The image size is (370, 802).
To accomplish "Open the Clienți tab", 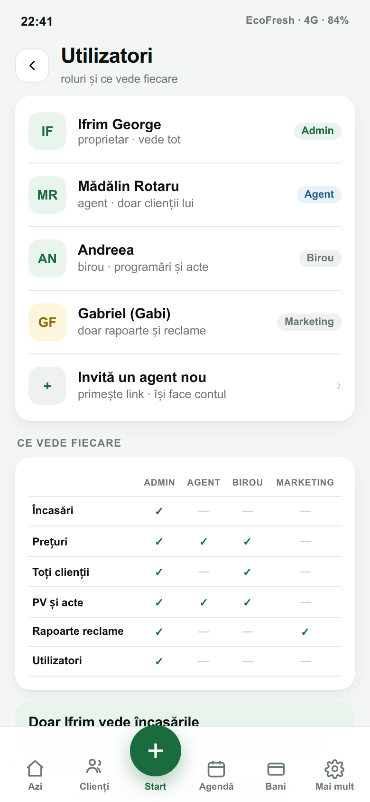I will (x=94, y=775).
